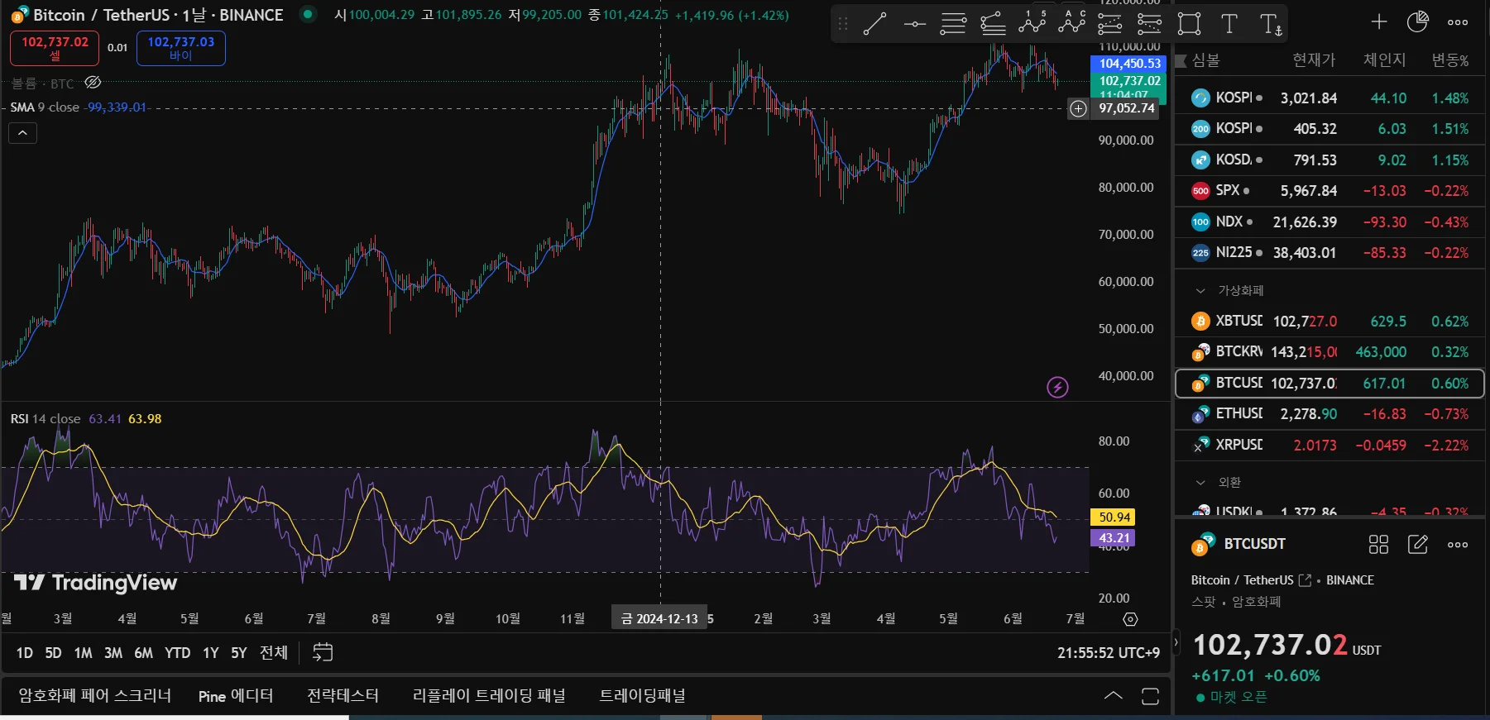Select the plain text T tool
Screen dimensions: 1490x720
(1229, 24)
